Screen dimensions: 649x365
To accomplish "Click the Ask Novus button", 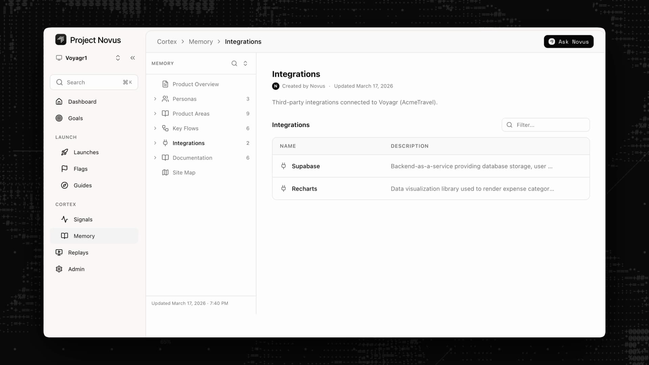I will click(x=569, y=42).
